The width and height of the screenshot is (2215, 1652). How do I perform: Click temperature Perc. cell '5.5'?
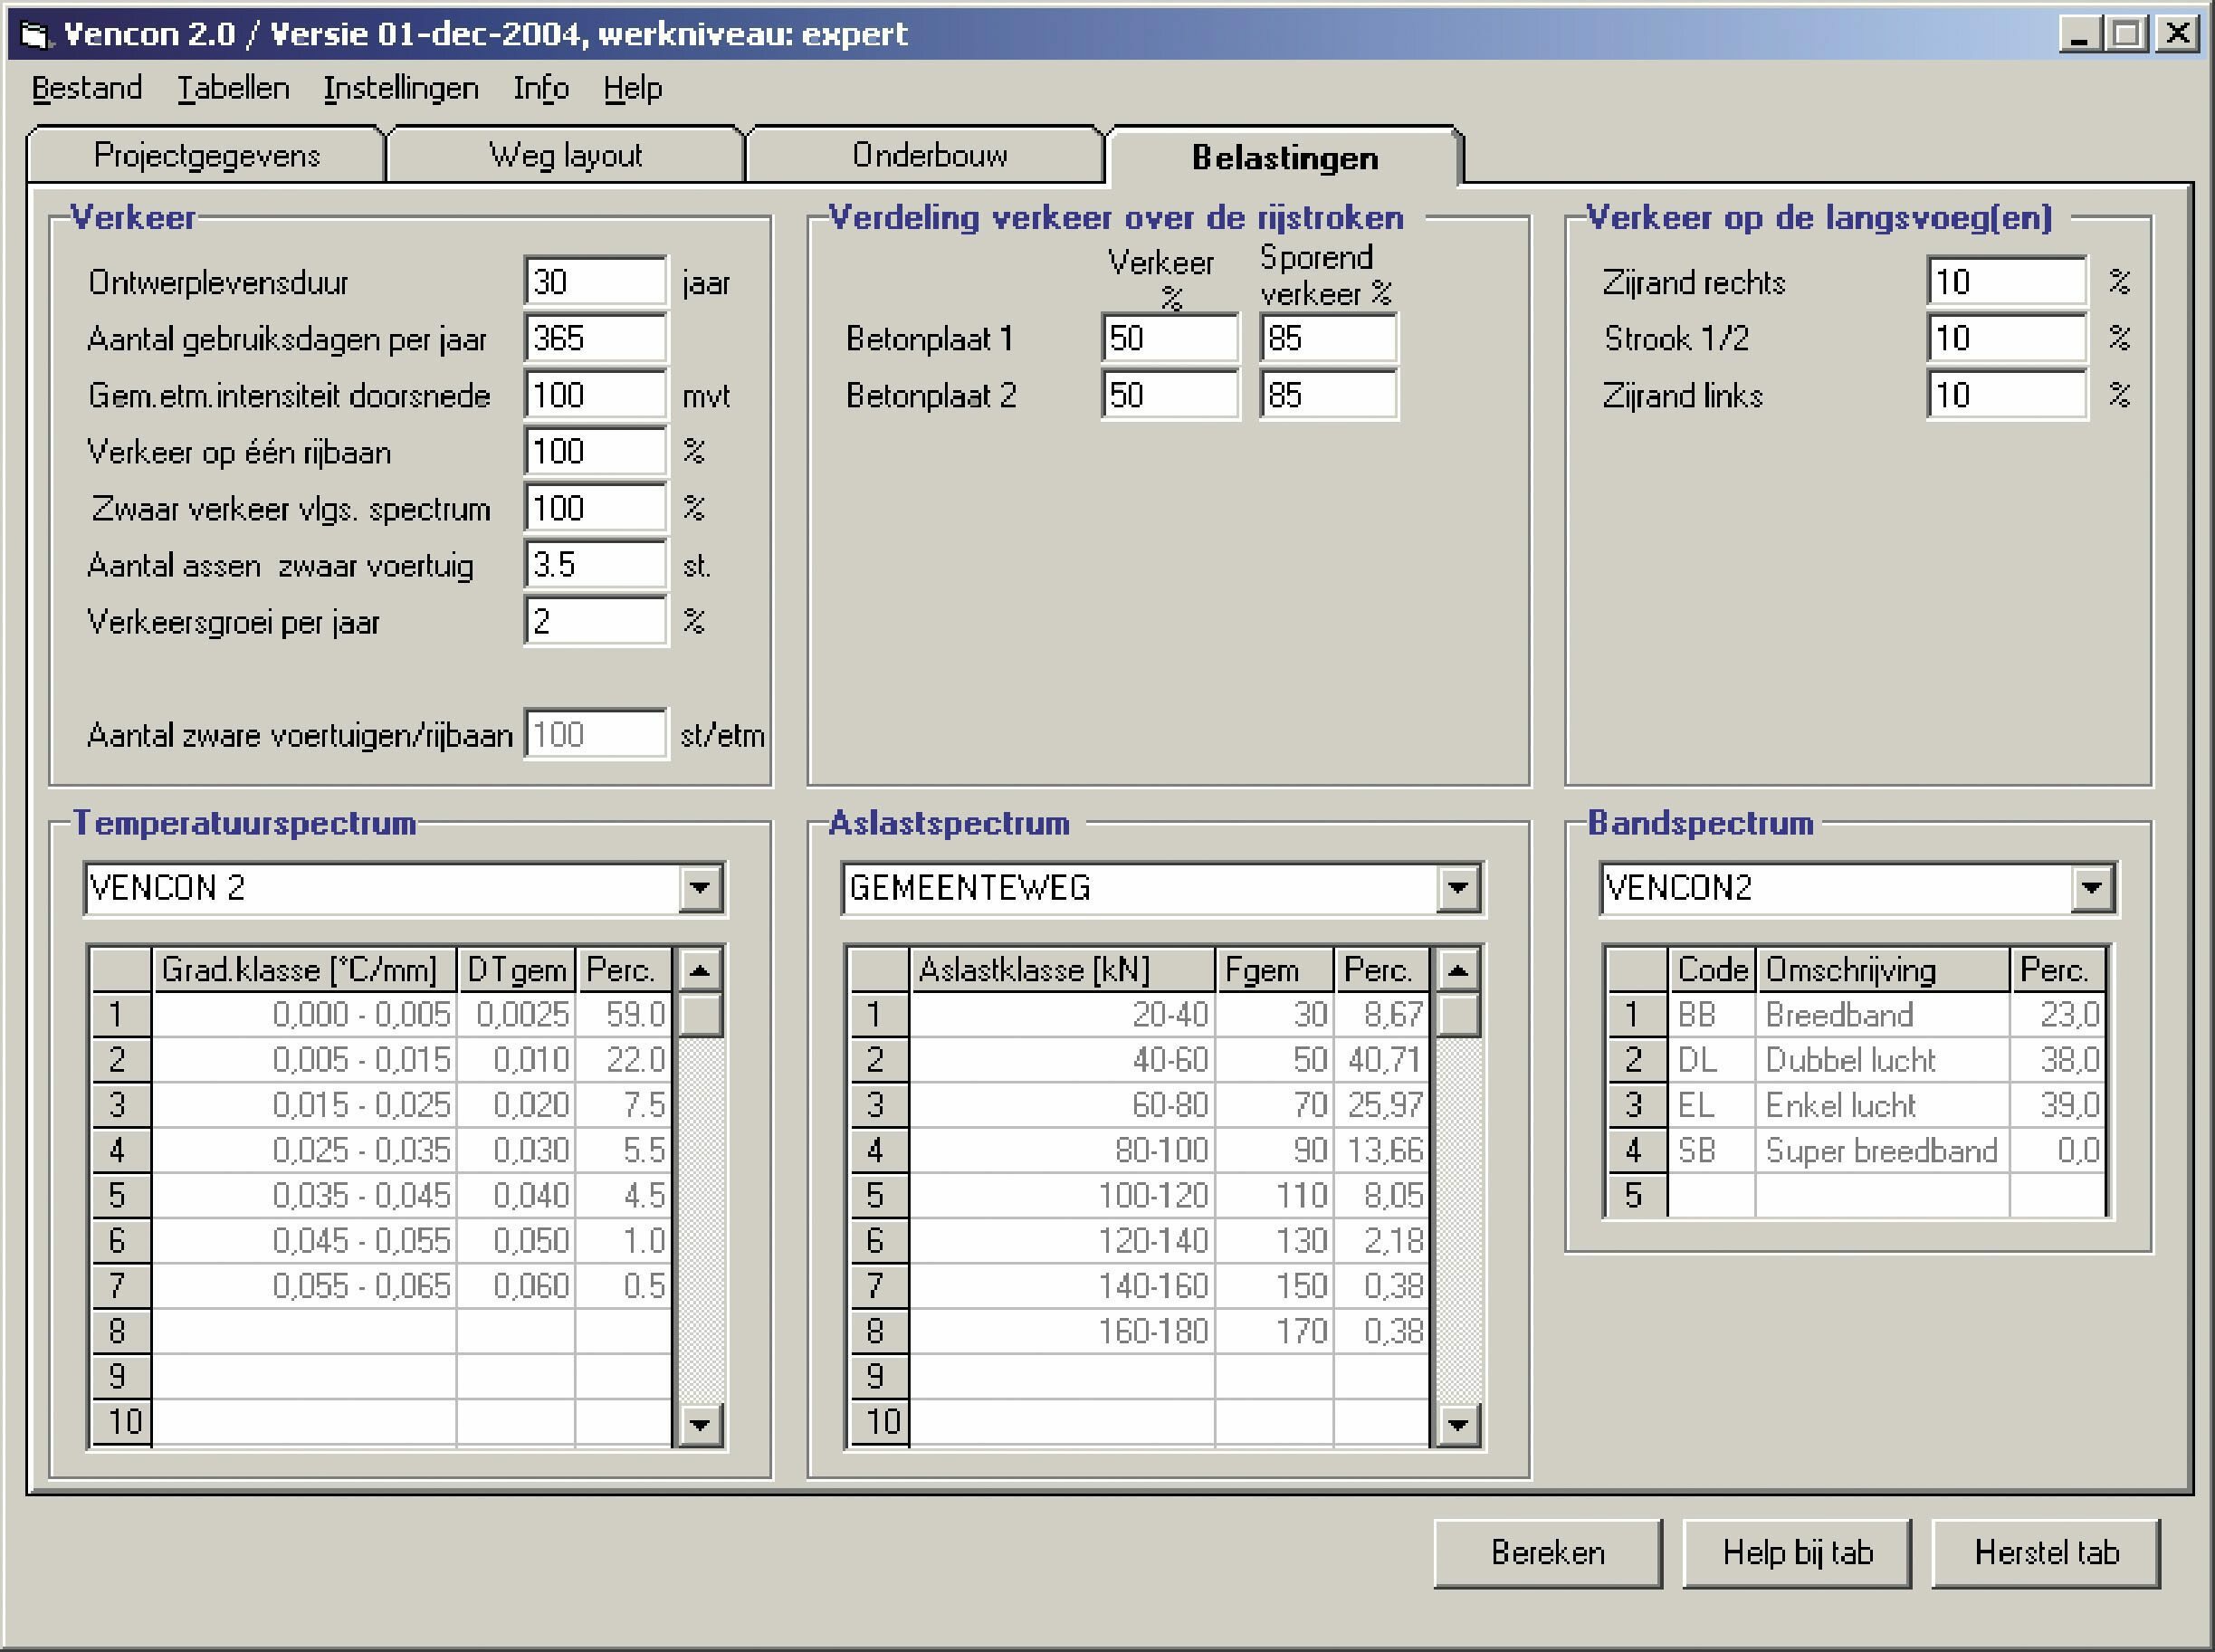623,1150
